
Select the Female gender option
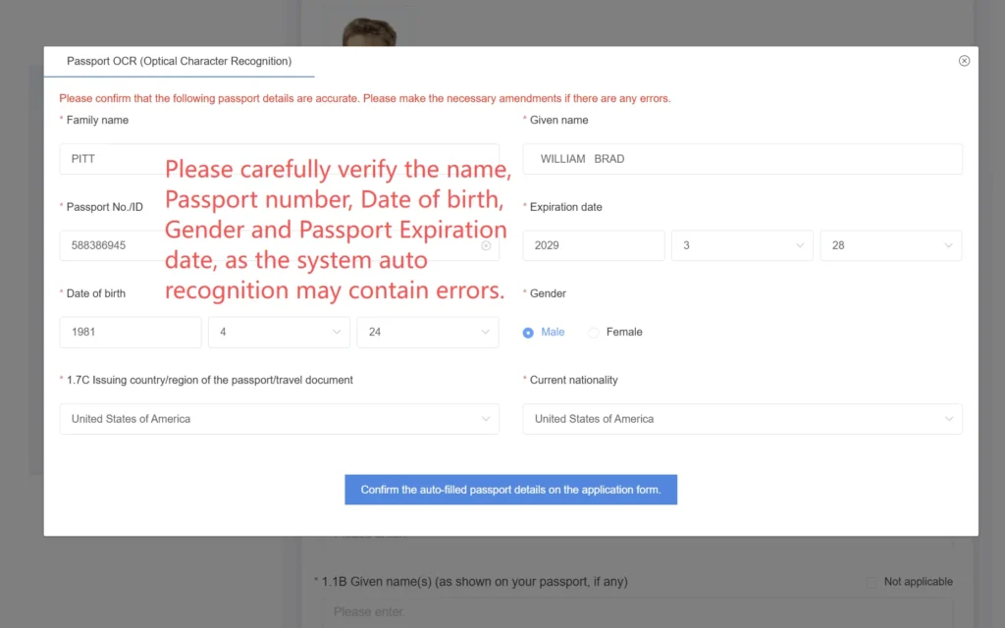tap(594, 333)
